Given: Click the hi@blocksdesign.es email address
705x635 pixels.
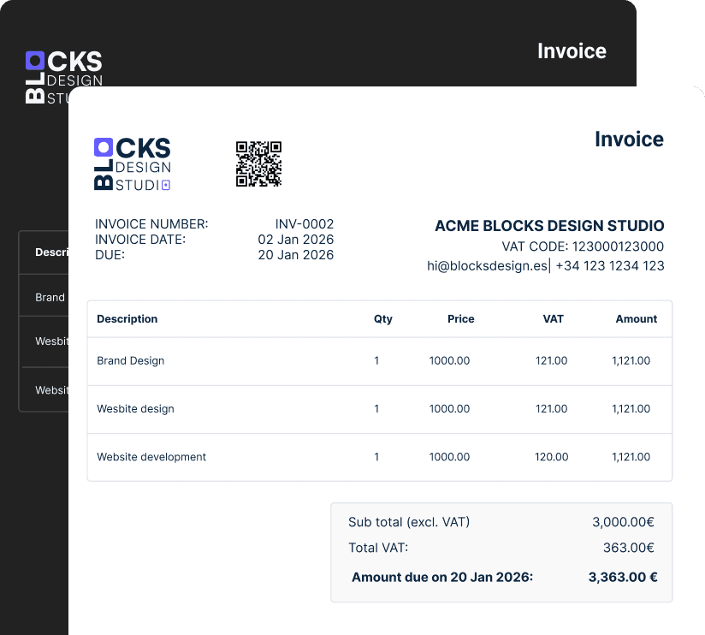Looking at the screenshot, I should 487,266.
